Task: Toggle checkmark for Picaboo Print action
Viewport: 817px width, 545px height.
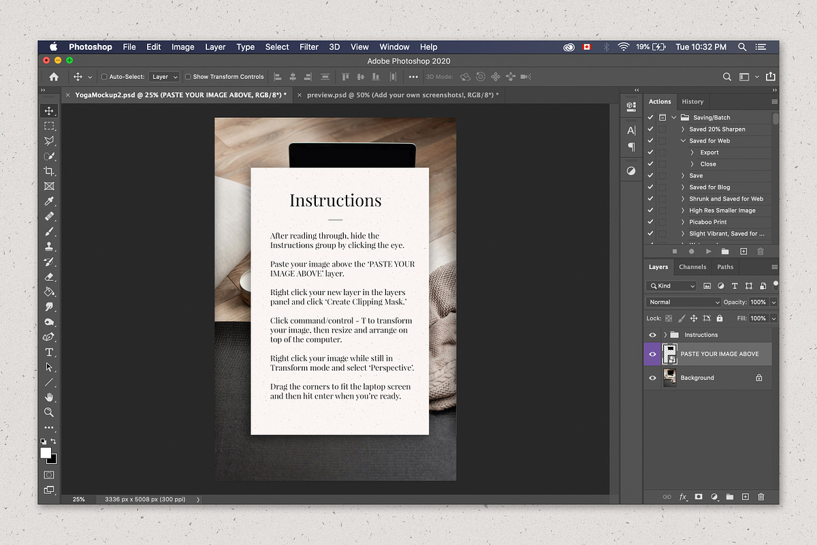Action: coord(650,222)
